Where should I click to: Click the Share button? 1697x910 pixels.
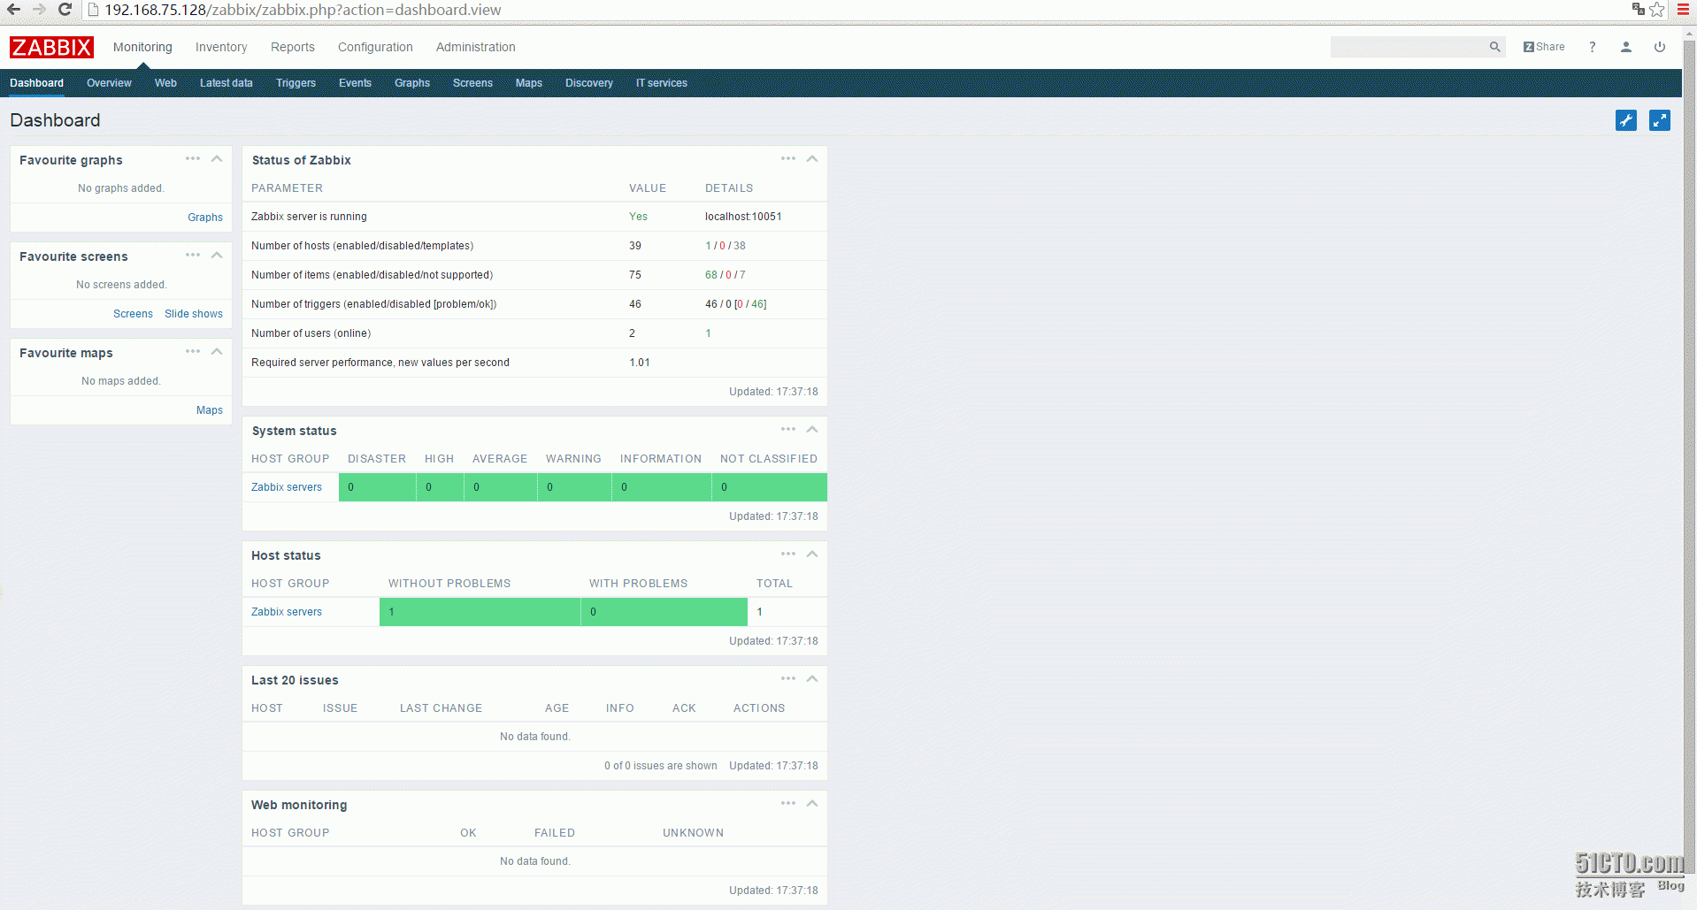pos(1544,47)
